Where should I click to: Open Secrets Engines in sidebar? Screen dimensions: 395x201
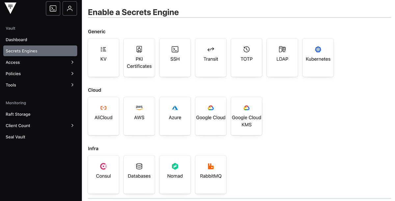40,51
